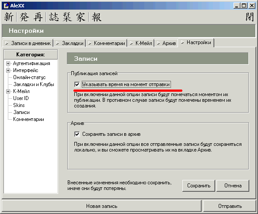Screen dimensions: 258x214
Task: Click the 報 kanji toolbar icon
Action: (x=96, y=17)
